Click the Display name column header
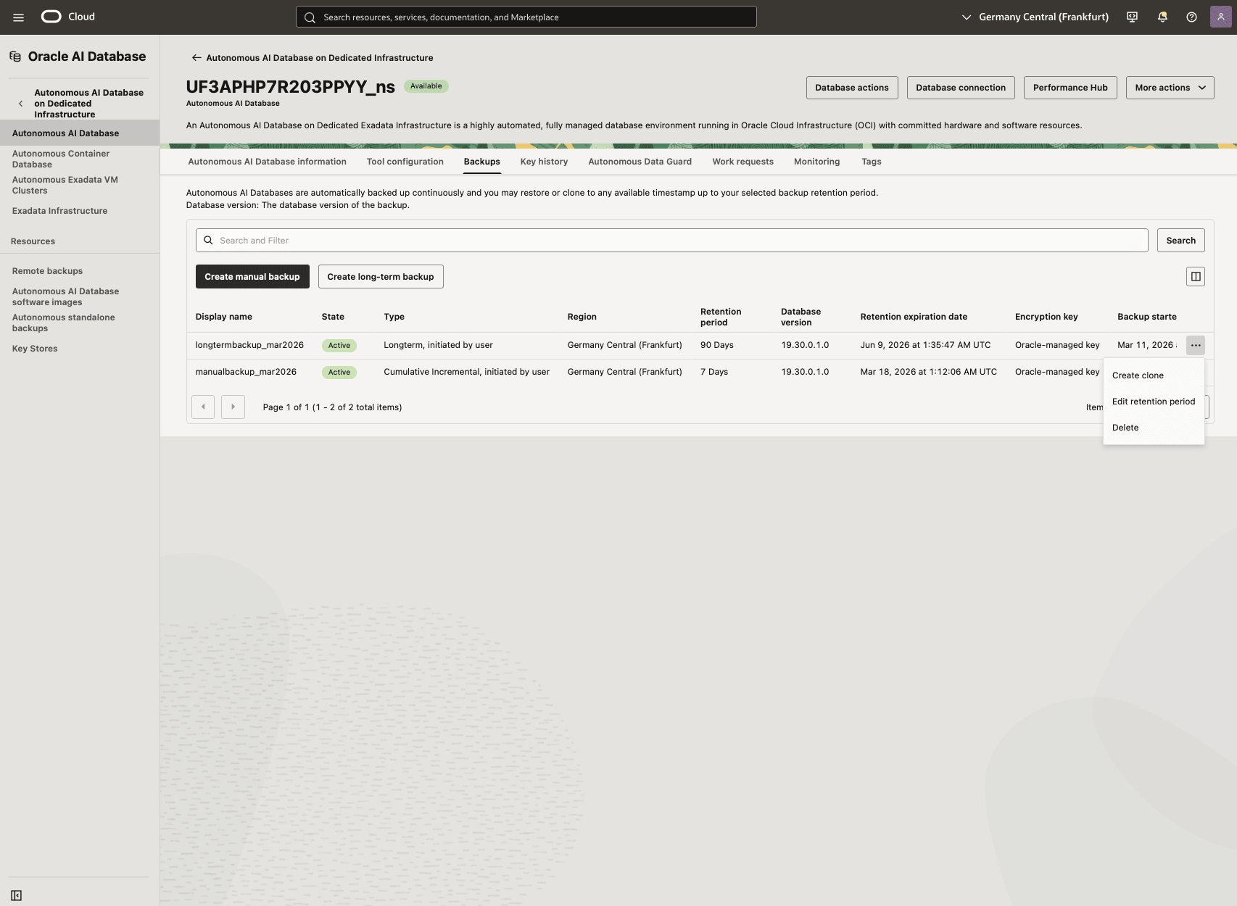 pyautogui.click(x=223, y=317)
